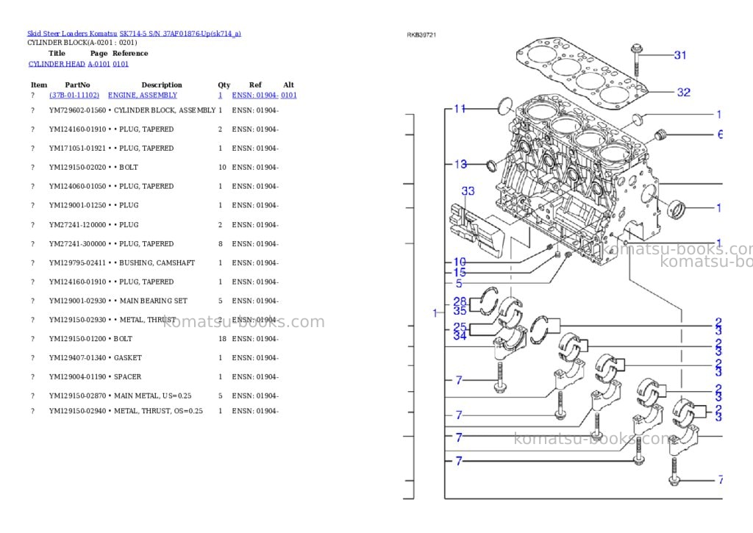Select the MAIN METAL, US=0.25 description

(x=153, y=396)
